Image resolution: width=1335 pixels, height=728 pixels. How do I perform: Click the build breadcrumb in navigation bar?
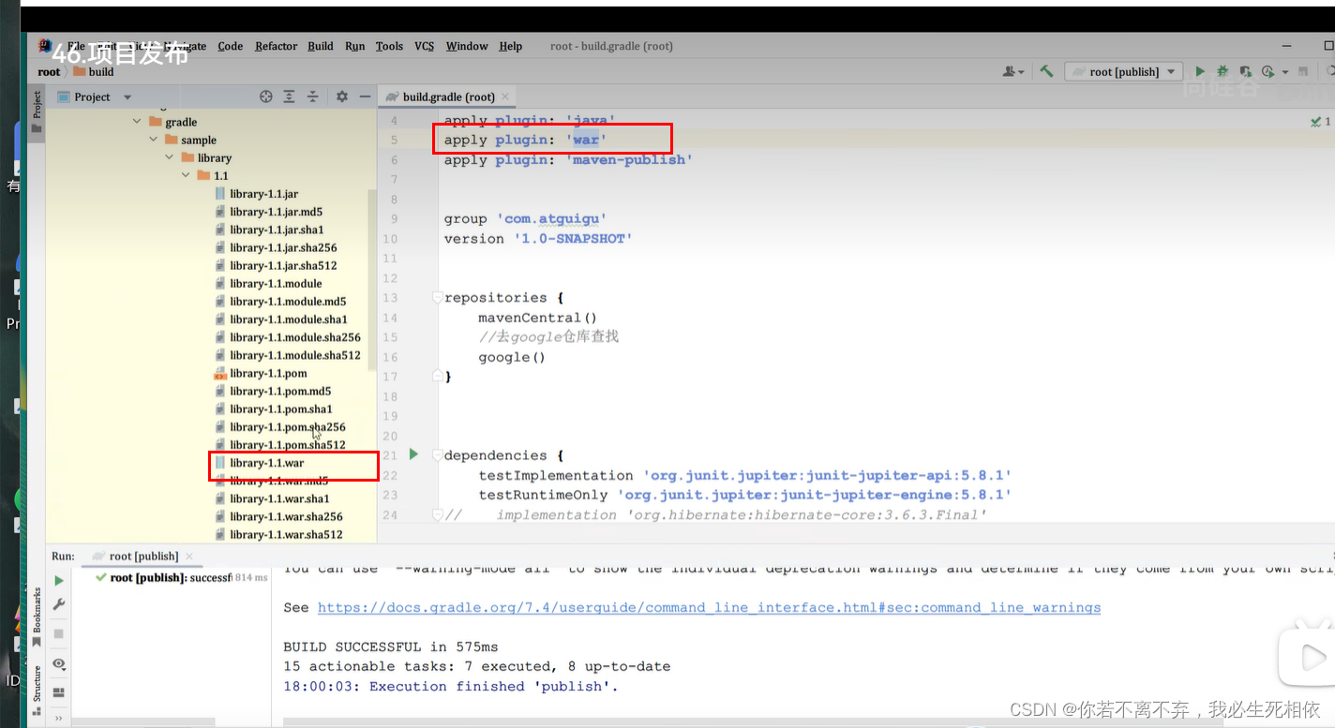click(94, 71)
